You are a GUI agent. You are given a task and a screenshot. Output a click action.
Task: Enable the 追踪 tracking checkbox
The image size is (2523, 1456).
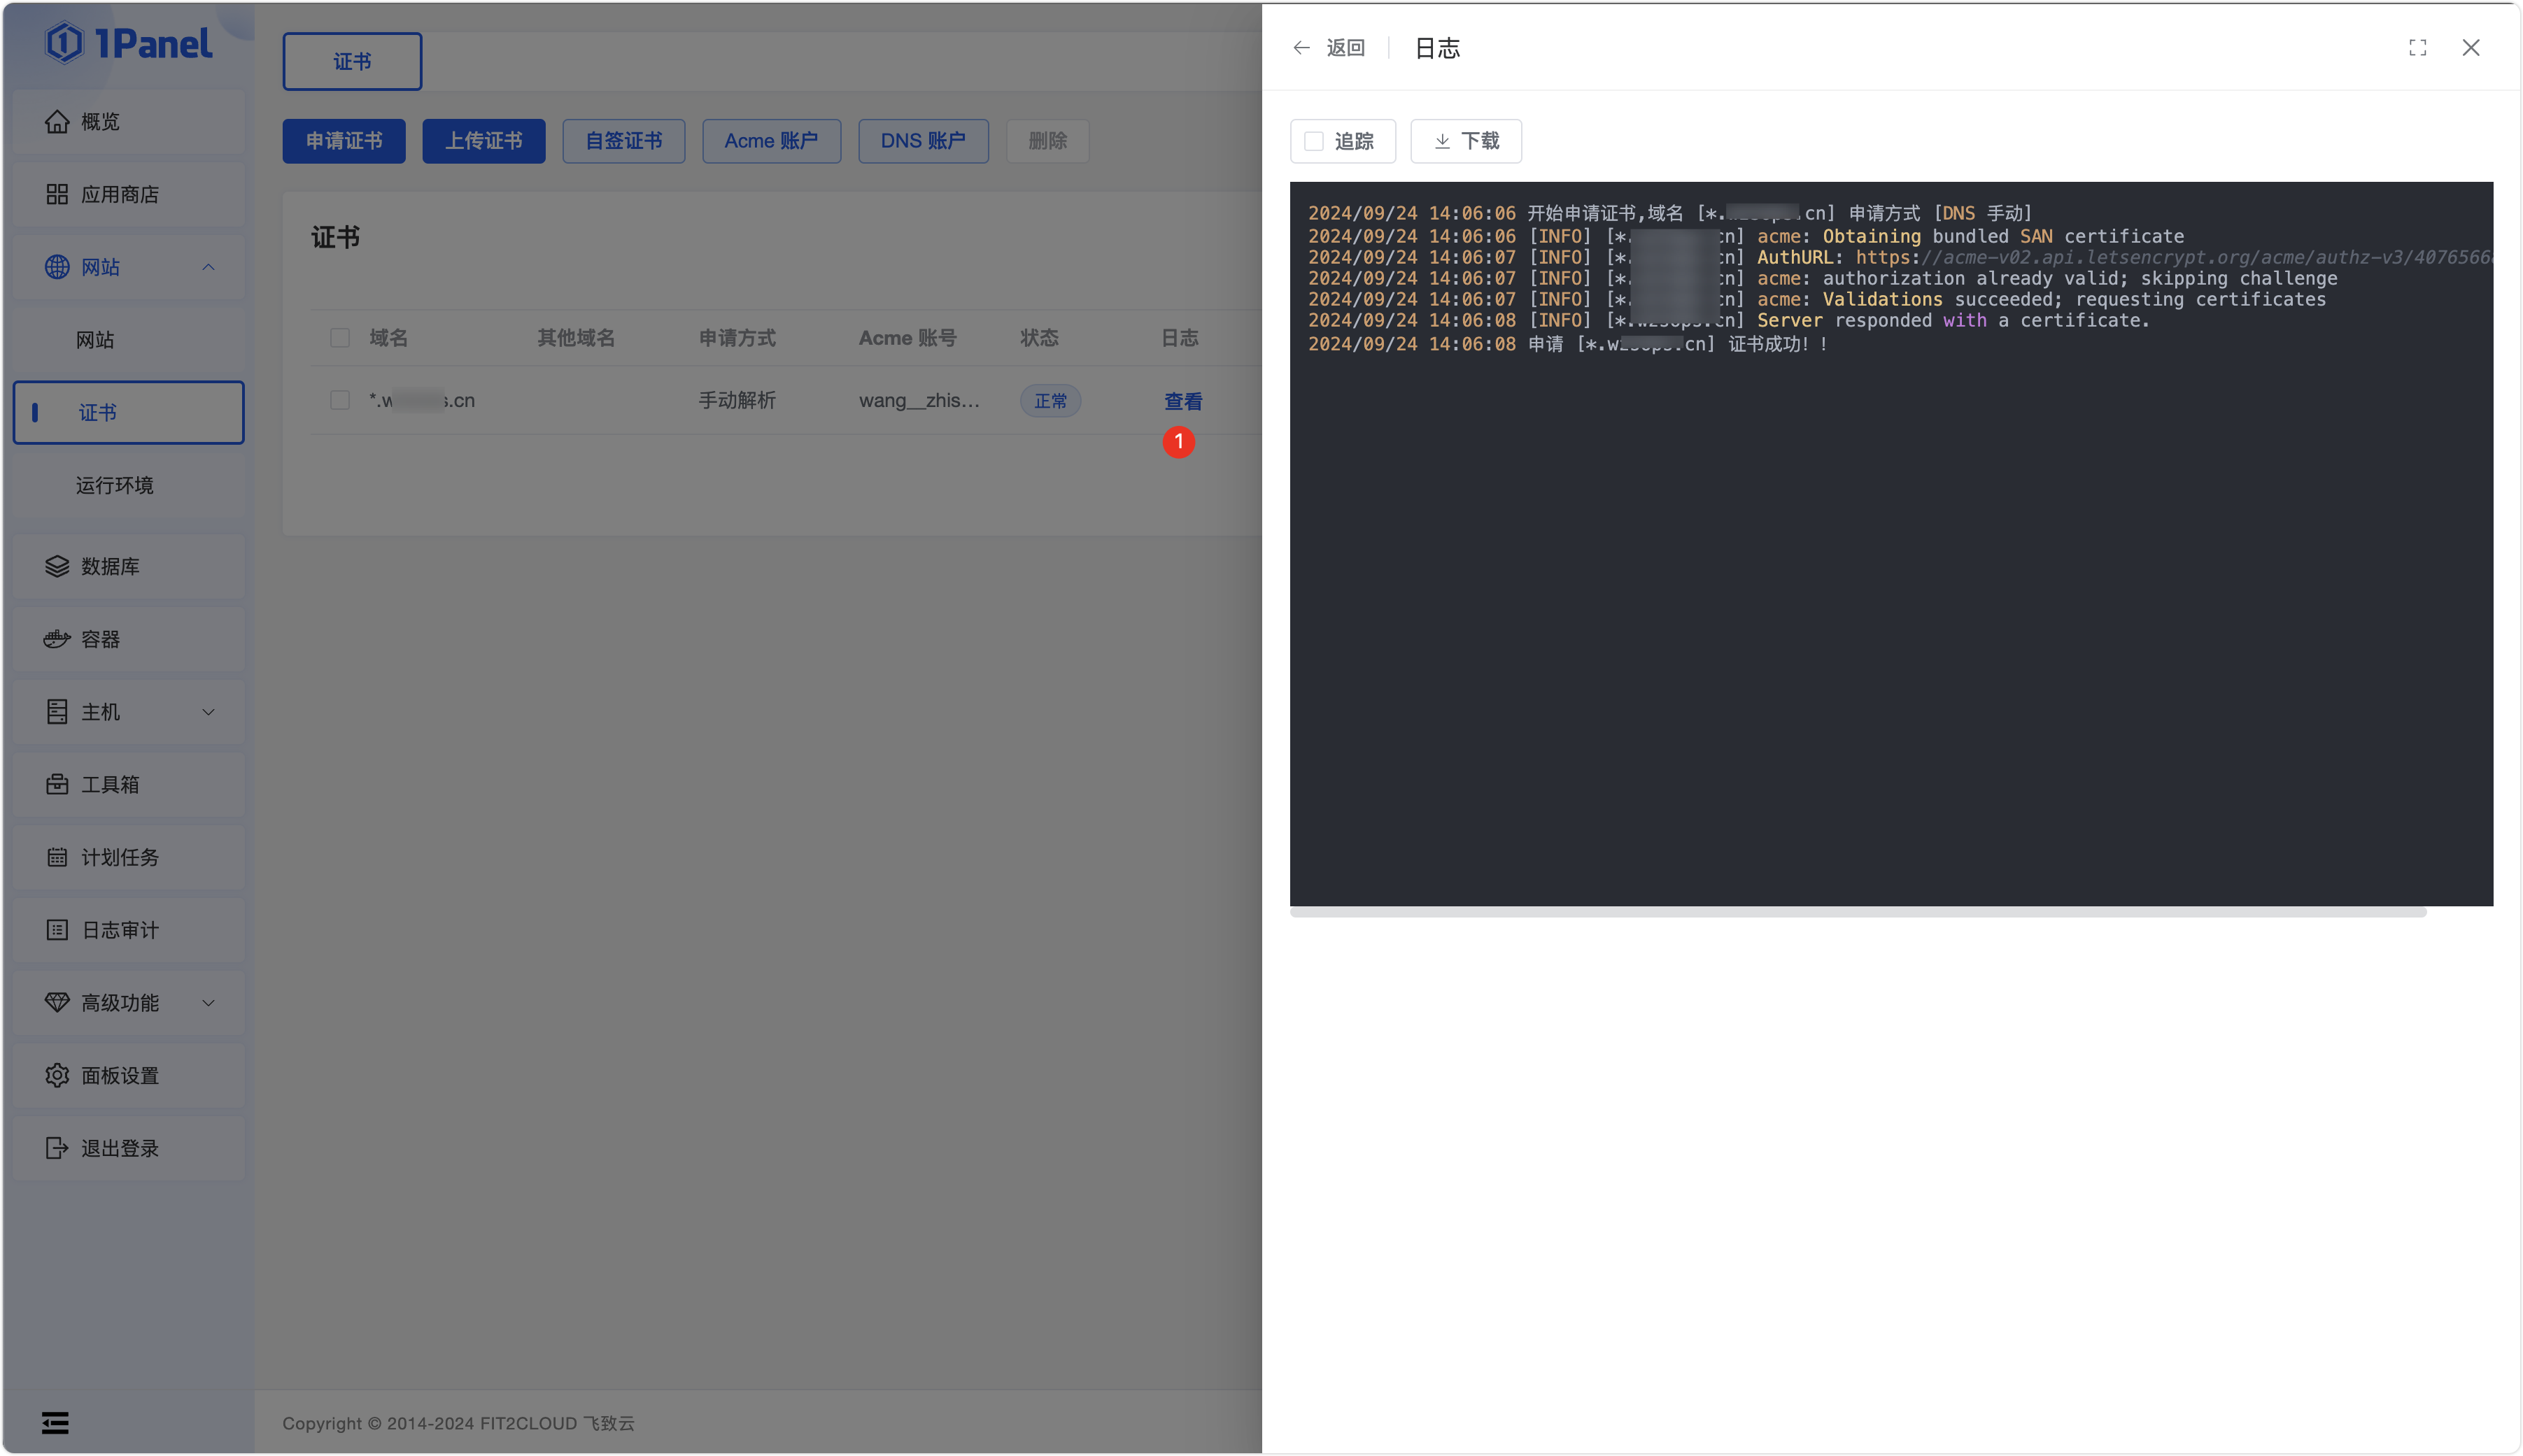coord(1313,141)
